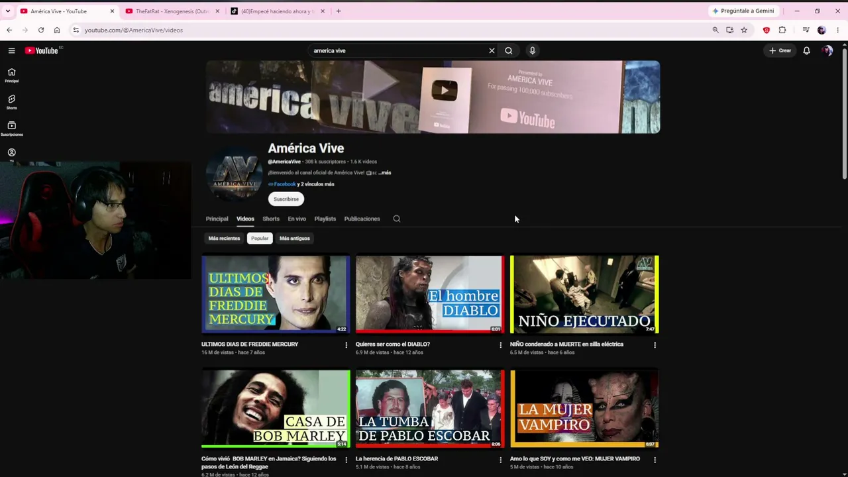Open a new browser tab
This screenshot has width=848, height=477.
[x=339, y=11]
